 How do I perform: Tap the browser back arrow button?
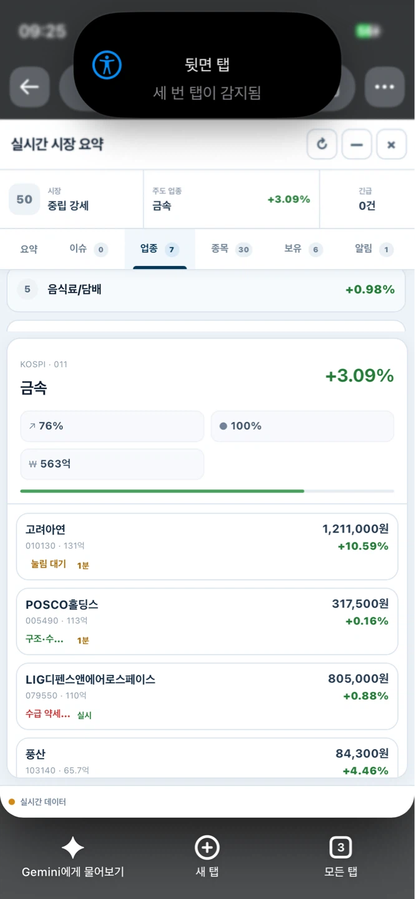(x=29, y=87)
